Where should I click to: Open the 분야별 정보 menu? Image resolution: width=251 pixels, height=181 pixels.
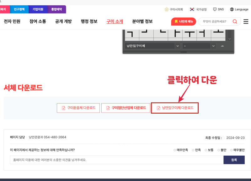pyautogui.click(x=142, y=21)
